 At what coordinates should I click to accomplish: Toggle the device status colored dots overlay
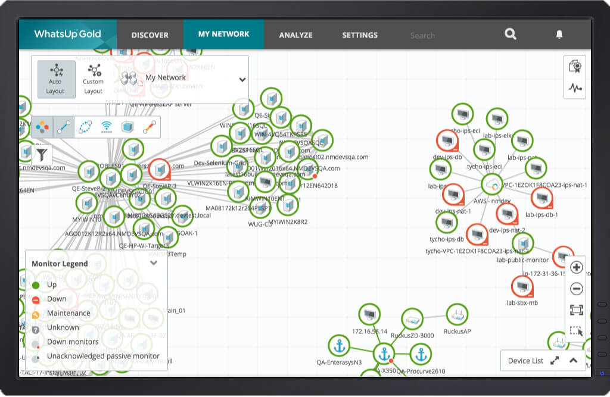tap(42, 127)
